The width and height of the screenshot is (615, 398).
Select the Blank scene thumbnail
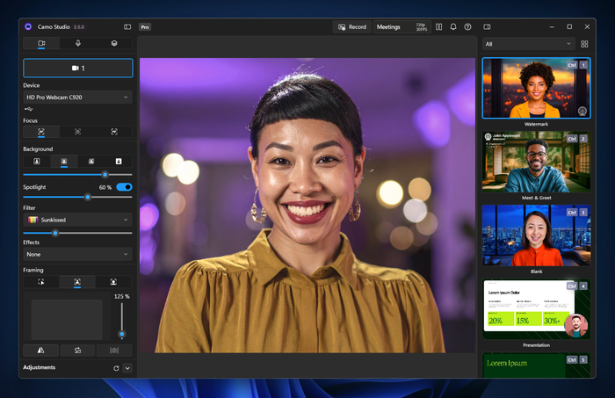click(536, 235)
